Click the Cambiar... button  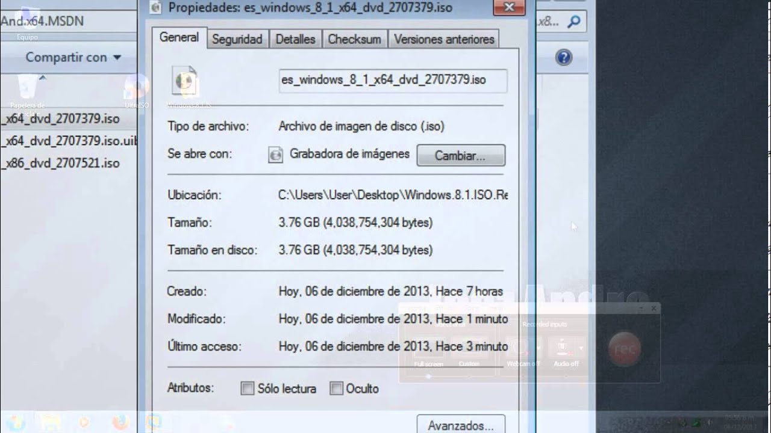coord(461,156)
